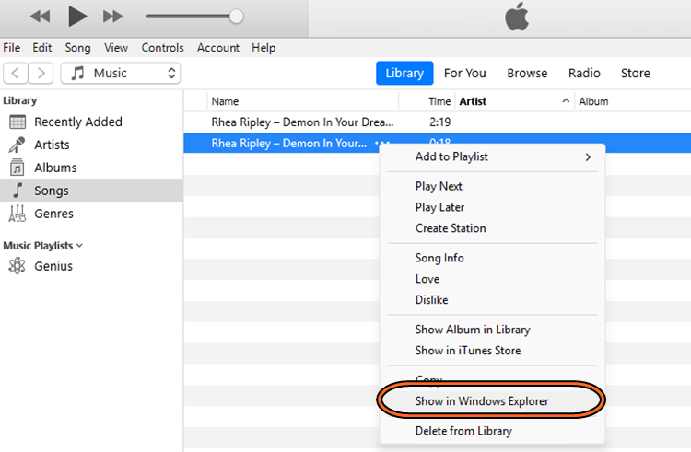Skip forward with the next track button
The height and width of the screenshot is (452, 691).
point(112,17)
